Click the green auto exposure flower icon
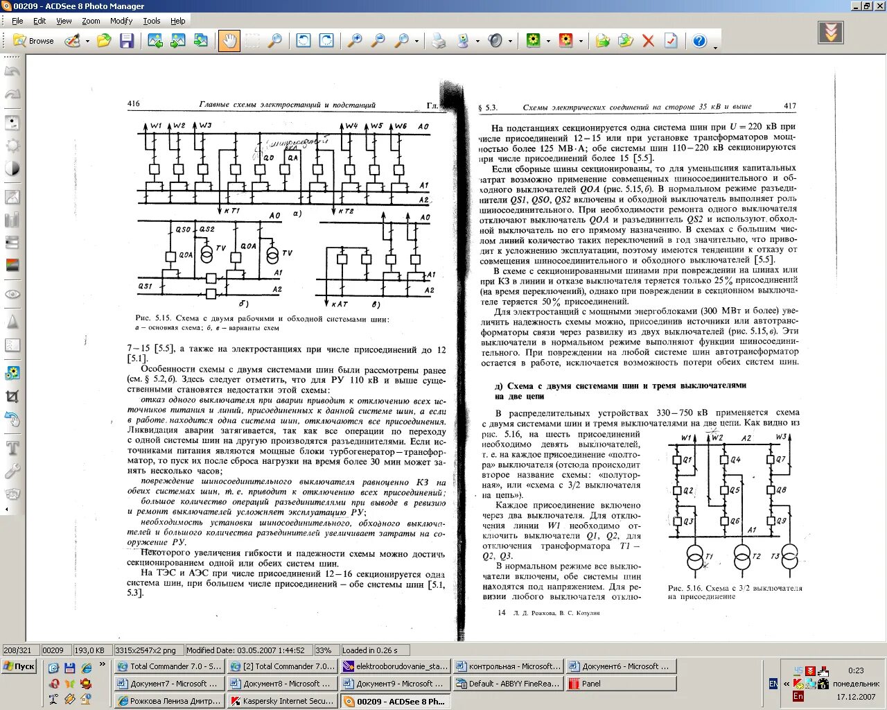Image resolution: width=887 pixels, height=710 pixels. tap(533, 41)
